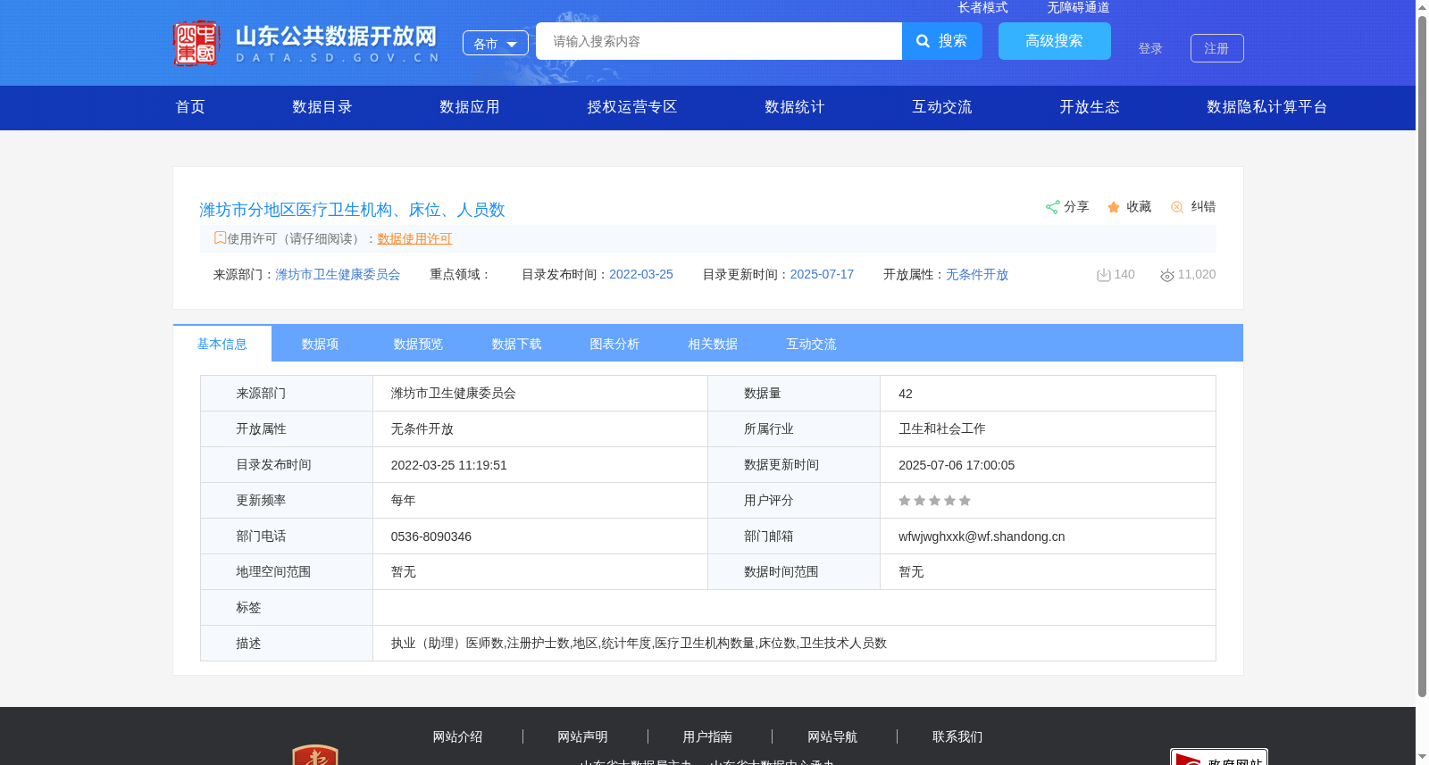Click the scrollbar down arrow
Image resolution: width=1429 pixels, height=765 pixels.
click(x=1422, y=758)
